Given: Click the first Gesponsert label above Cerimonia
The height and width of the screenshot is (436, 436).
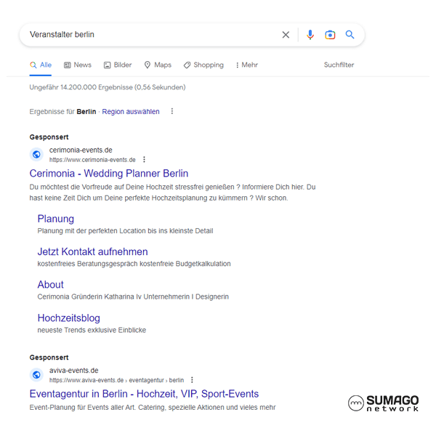Looking at the screenshot, I should 49,137.
